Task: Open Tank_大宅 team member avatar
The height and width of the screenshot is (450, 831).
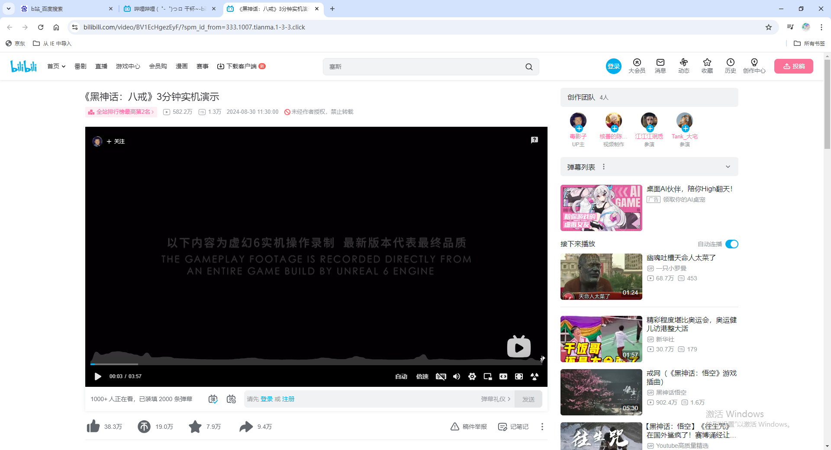Action: point(684,121)
